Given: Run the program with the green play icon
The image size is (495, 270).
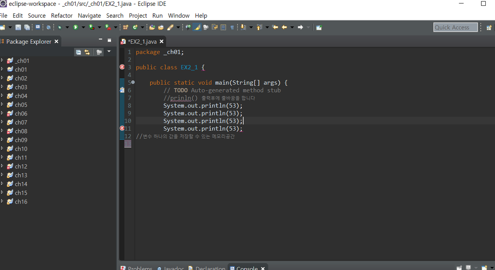Looking at the screenshot, I should [x=75, y=27].
